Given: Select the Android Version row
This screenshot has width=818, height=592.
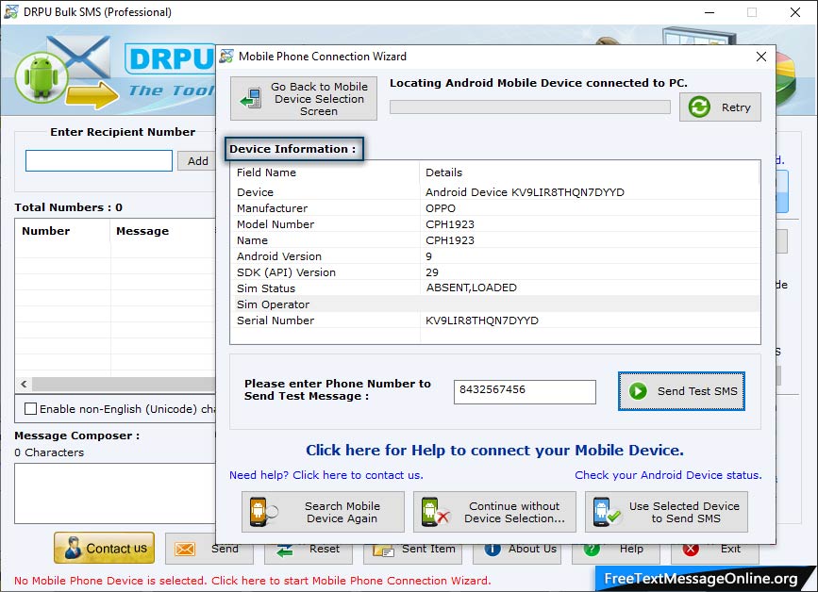Looking at the screenshot, I should point(494,256).
